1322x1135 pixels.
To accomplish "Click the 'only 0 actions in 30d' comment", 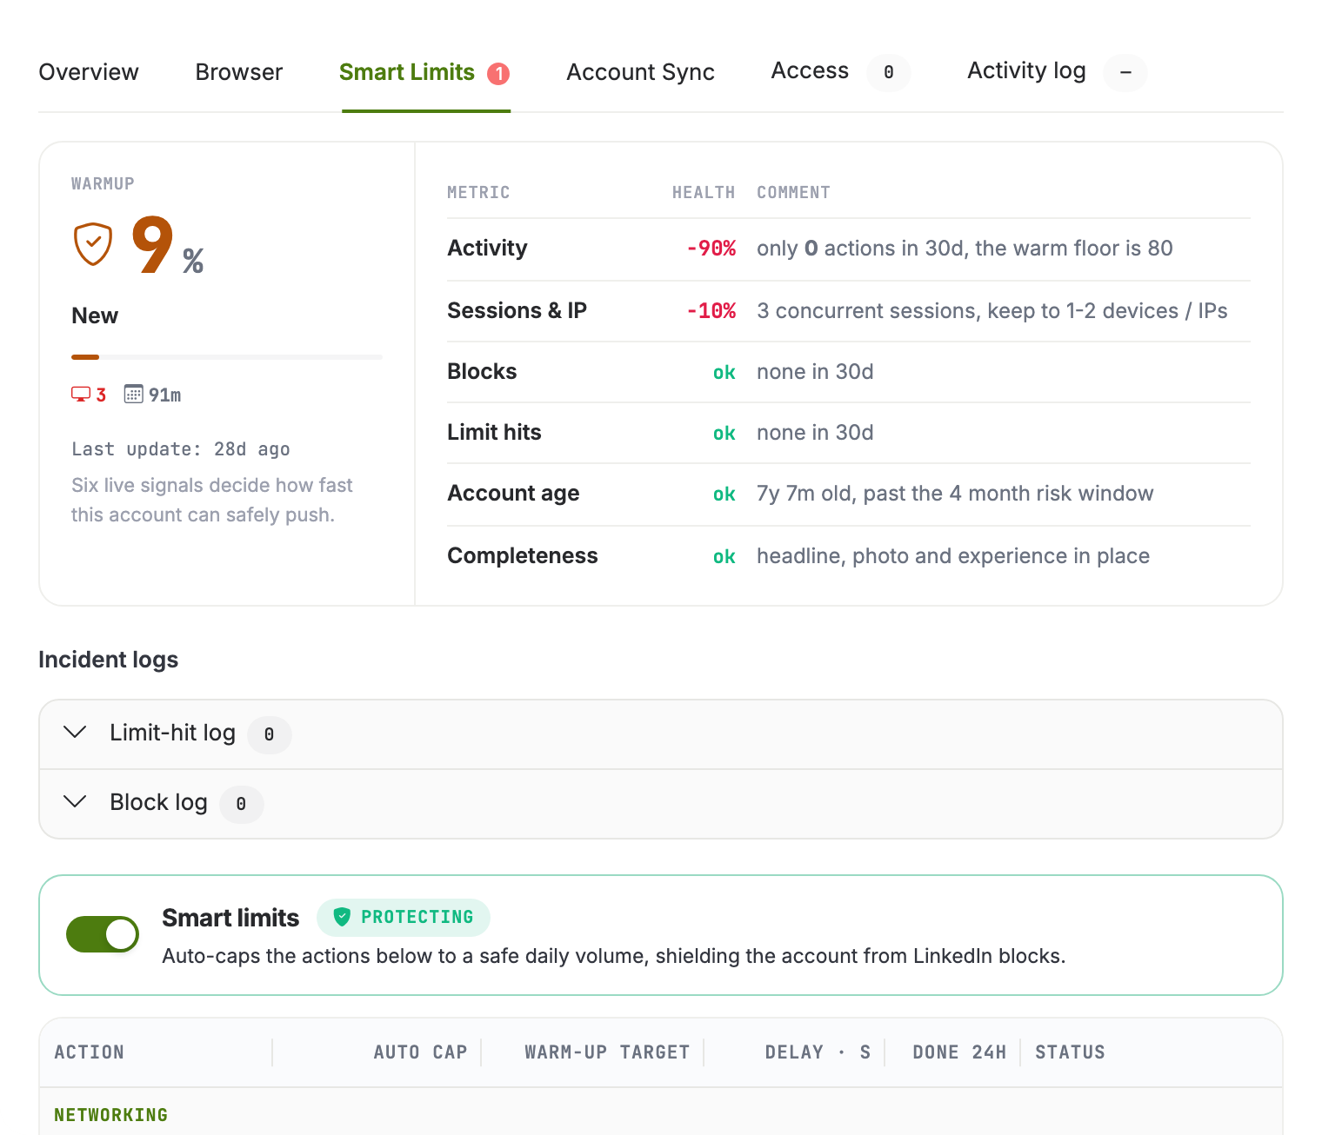I will coord(965,249).
